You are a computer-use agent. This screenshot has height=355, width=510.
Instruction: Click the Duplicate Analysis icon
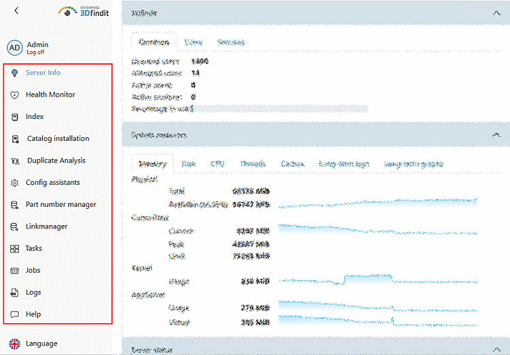[15, 160]
